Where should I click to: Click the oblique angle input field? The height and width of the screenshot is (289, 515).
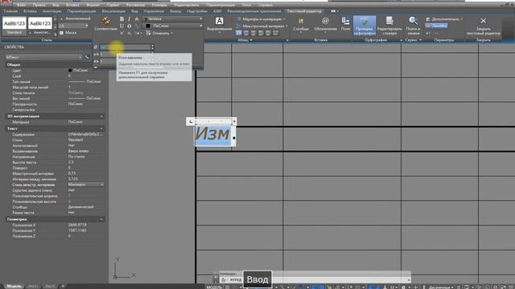click(125, 47)
